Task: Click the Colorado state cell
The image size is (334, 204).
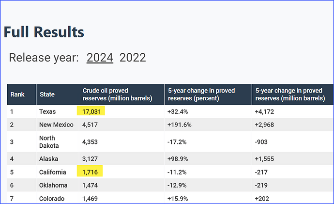Action: [52, 198]
